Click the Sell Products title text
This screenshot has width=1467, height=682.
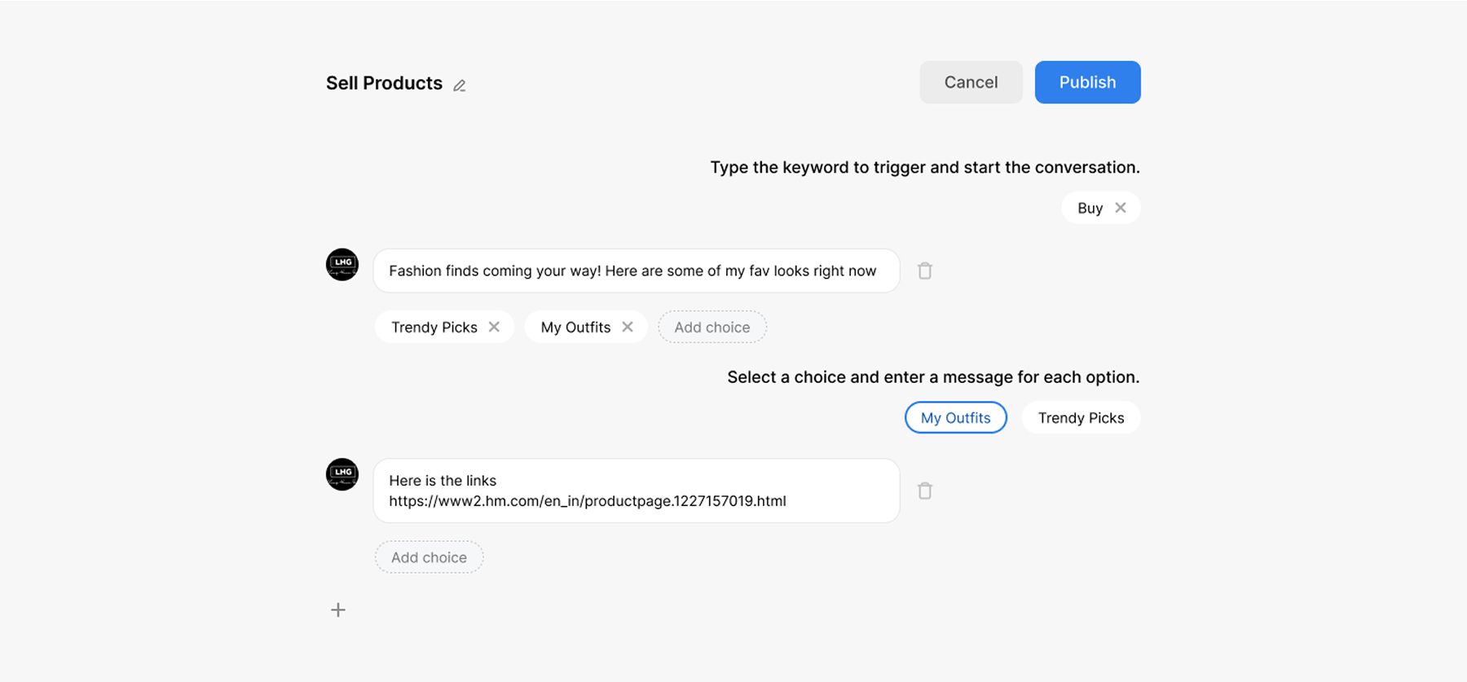[384, 83]
